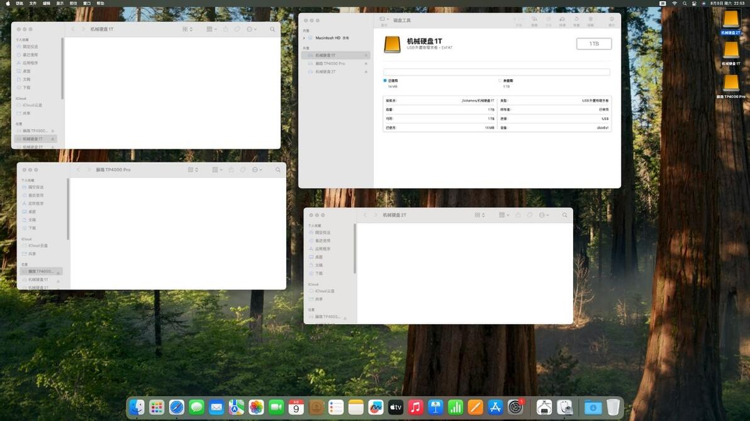Eject 机械硬盘 2T from the Disk Utility sidebar
750x421 pixels.
(366, 72)
